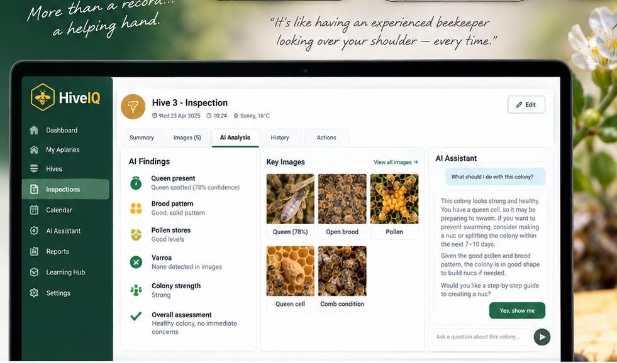Viewport: 617px width, 363px height.
Task: Click the My Apiaries house icon
Action: [34, 149]
